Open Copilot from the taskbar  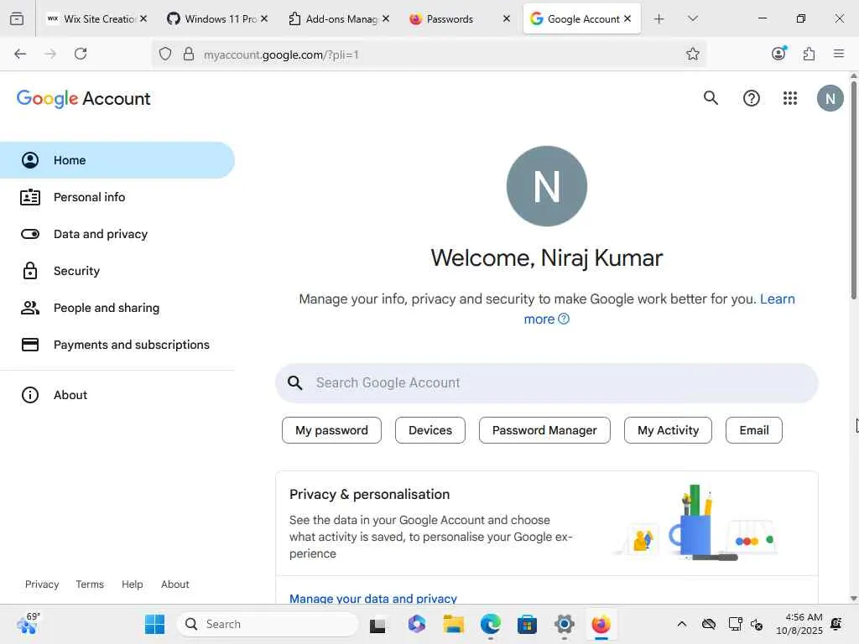[416, 624]
